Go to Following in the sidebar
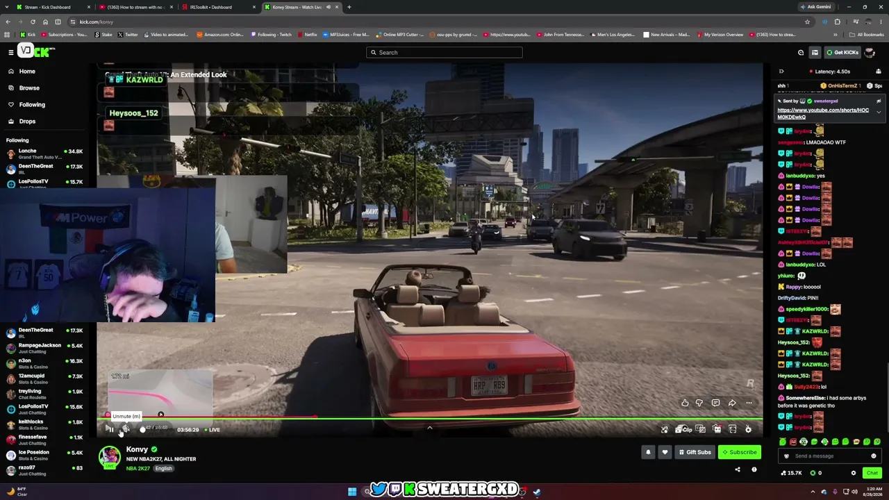889x500 pixels. [x=31, y=105]
